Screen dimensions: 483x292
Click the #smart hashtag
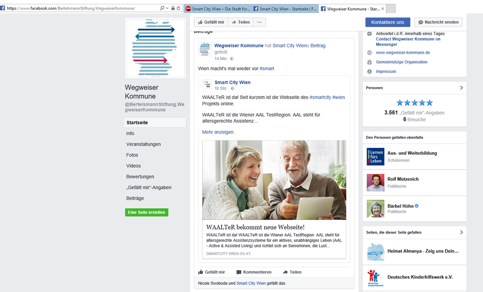267,69
